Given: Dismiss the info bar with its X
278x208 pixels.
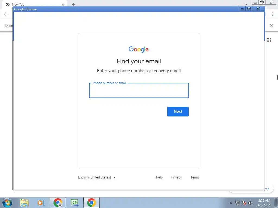Looking at the screenshot, I should tap(271, 25).
